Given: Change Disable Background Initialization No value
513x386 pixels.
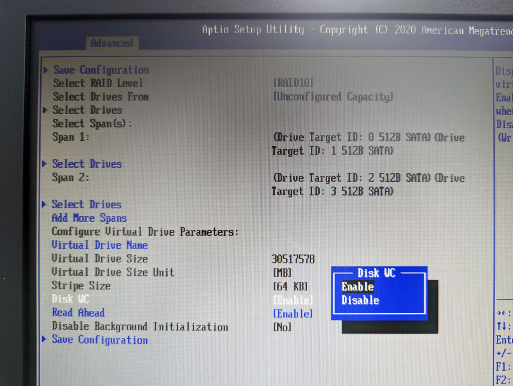Looking at the screenshot, I should point(282,327).
